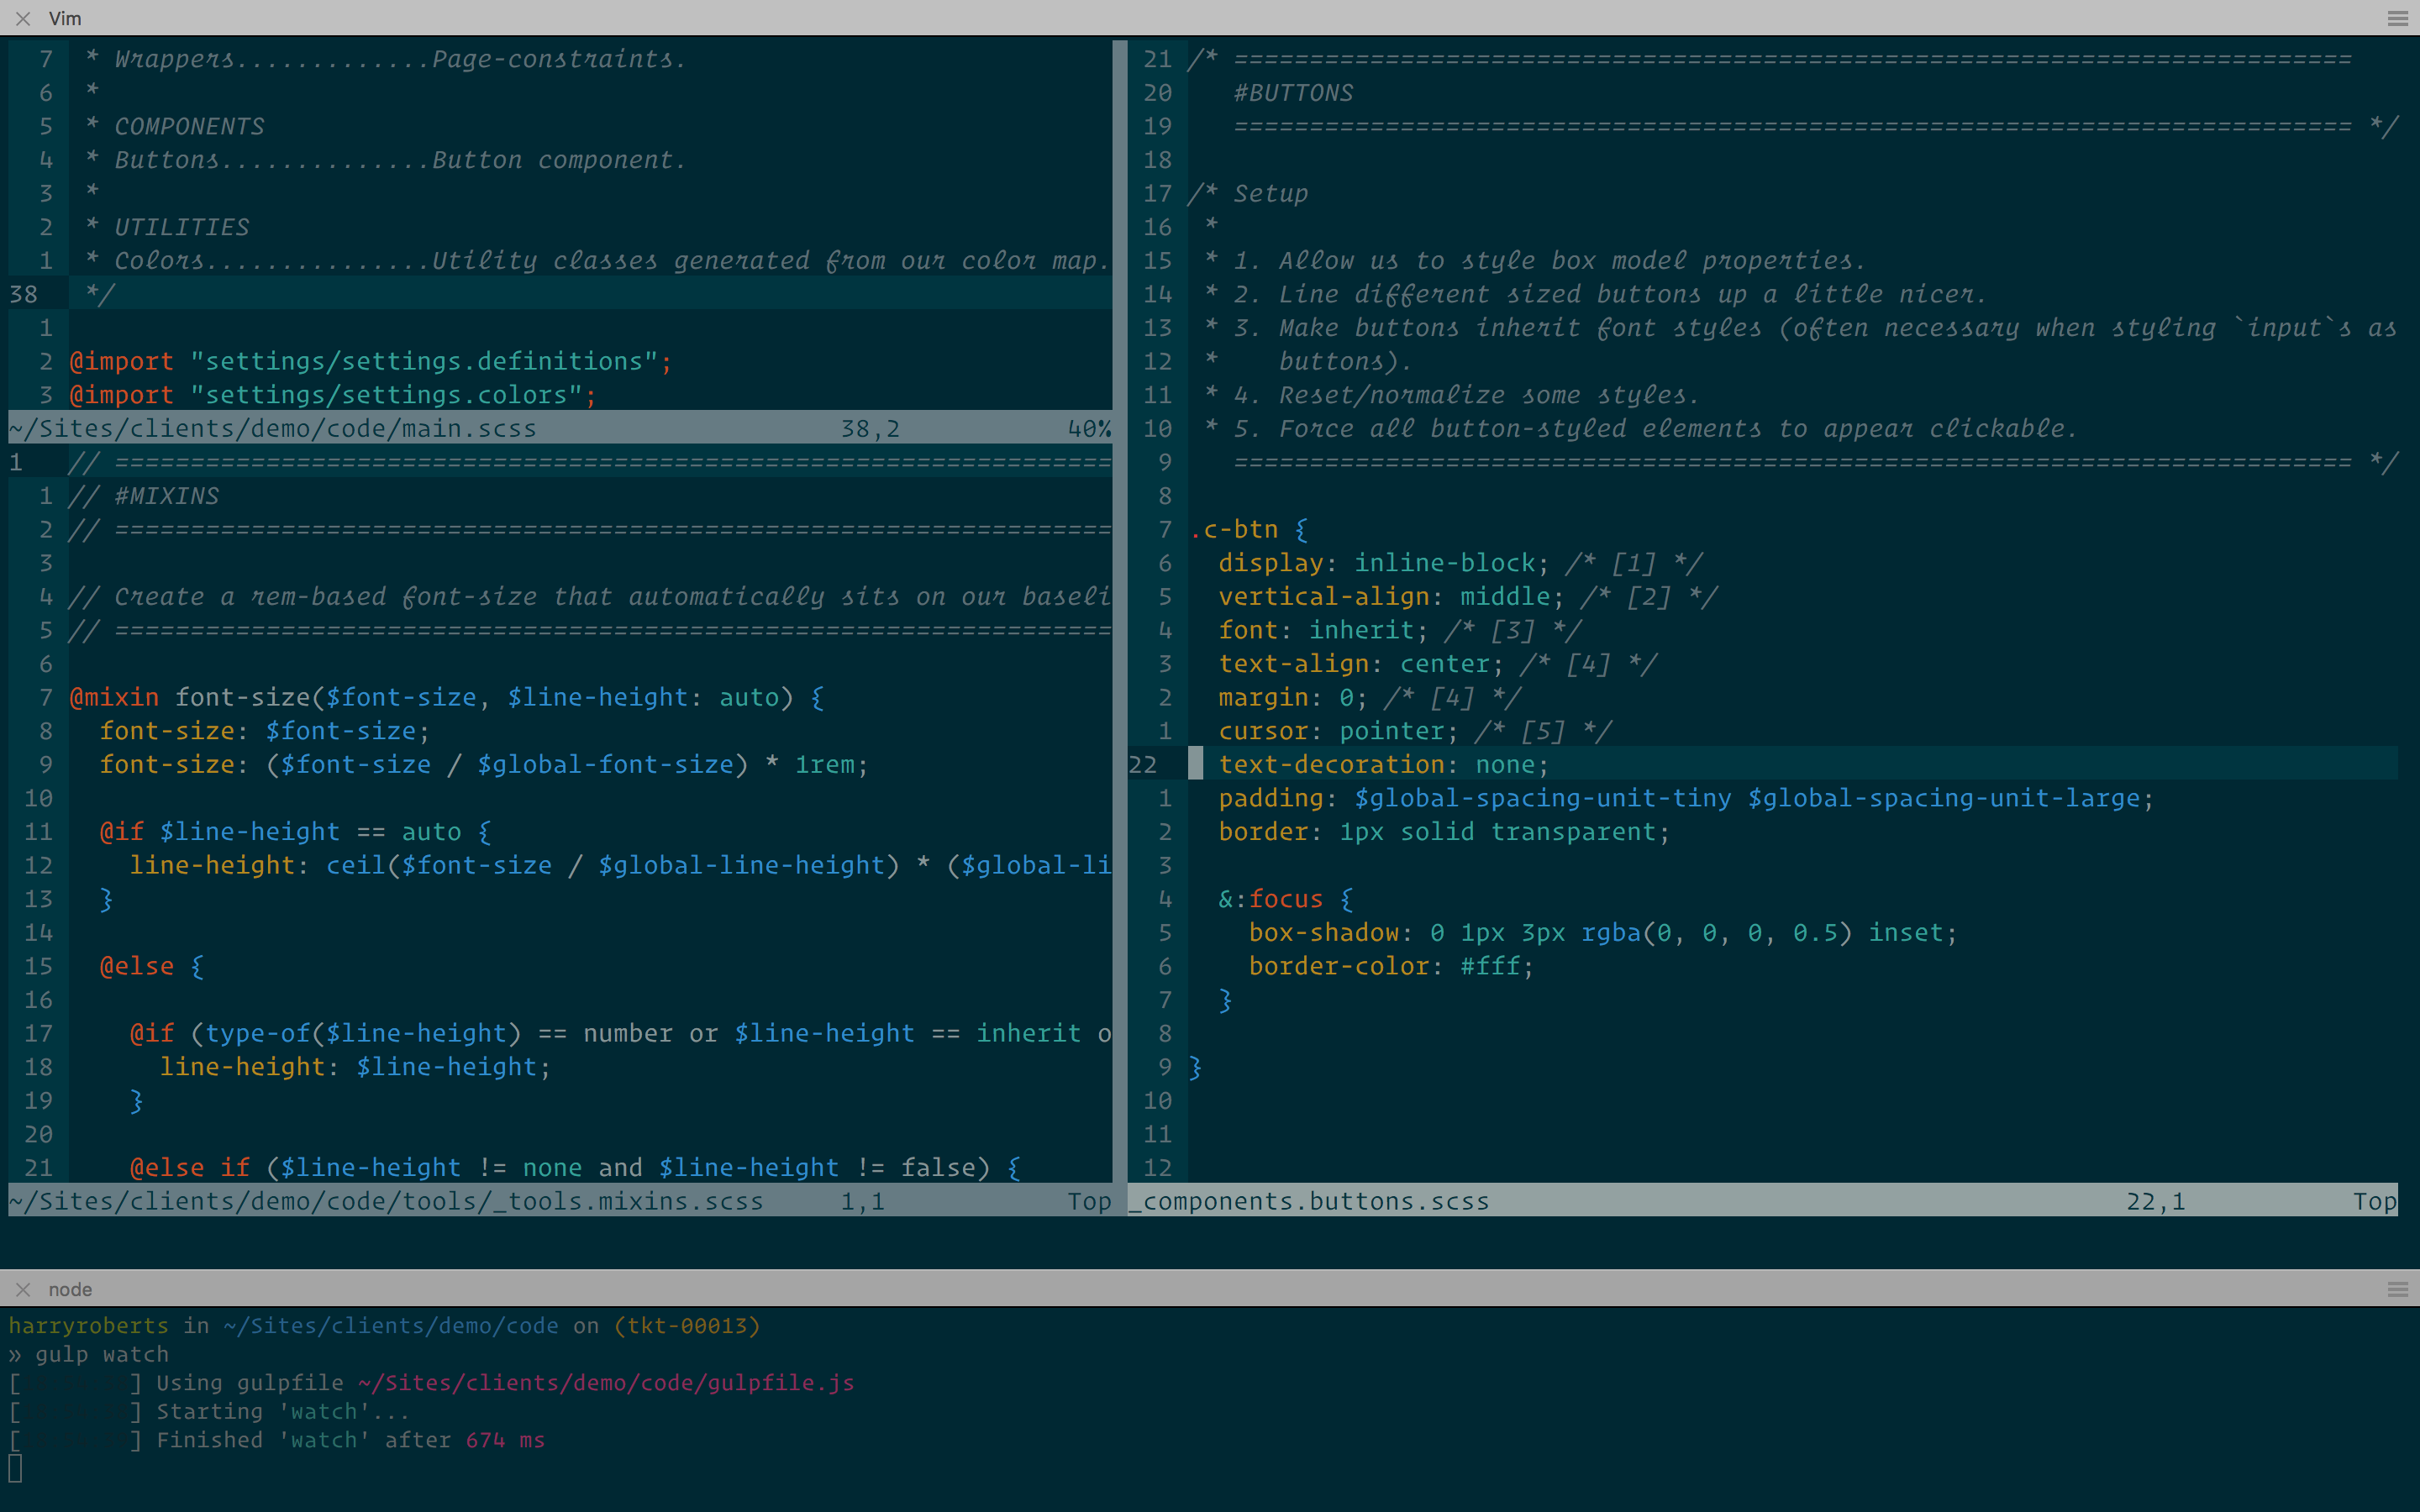This screenshot has height=1512, width=2420.
Task: Place cursor on @mixin font-size line
Action: pyautogui.click(x=447, y=697)
